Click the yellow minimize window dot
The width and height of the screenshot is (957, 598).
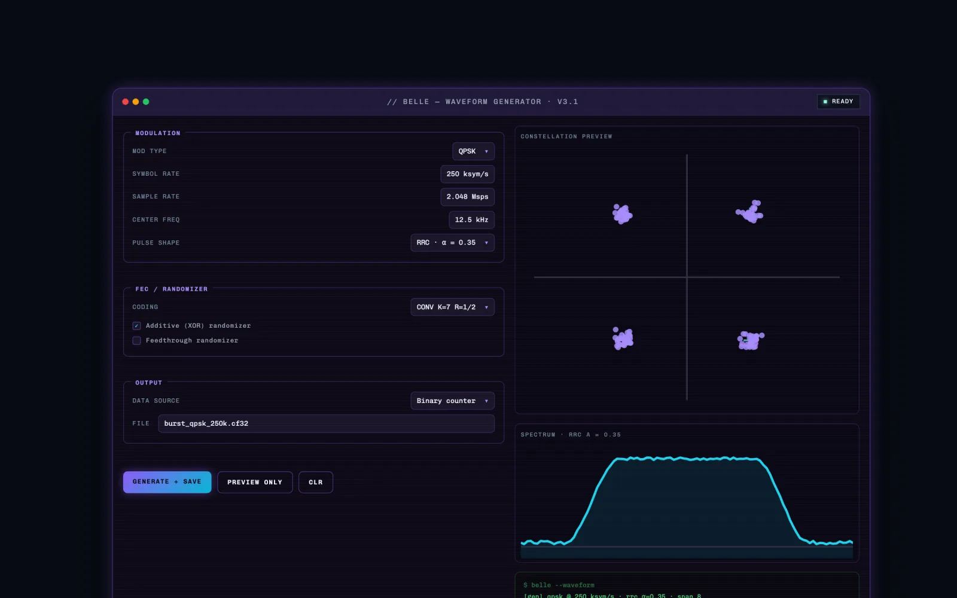tap(136, 102)
